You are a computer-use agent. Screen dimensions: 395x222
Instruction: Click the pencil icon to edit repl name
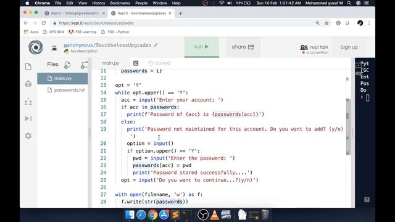click(156, 45)
